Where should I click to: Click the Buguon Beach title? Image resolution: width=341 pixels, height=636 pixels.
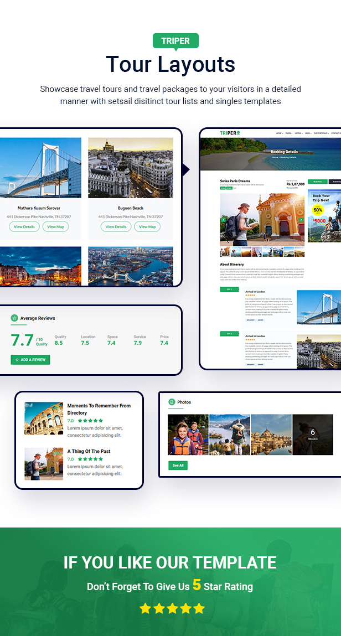click(x=131, y=208)
